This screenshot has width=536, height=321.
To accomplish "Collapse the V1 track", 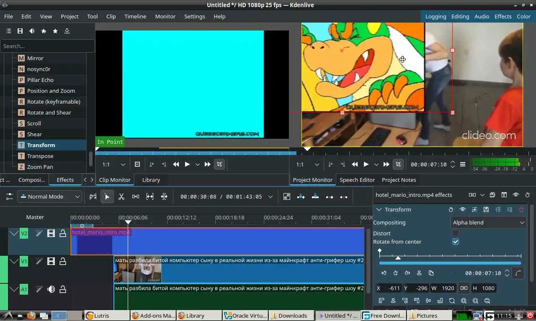I will point(14,261).
